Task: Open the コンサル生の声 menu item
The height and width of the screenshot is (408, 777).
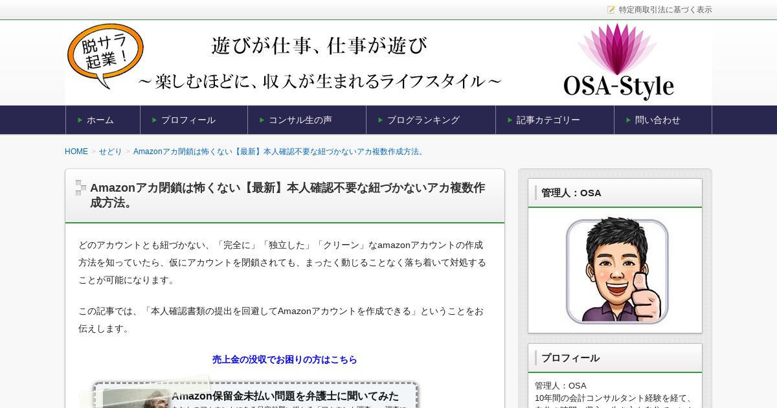Action: [x=307, y=120]
